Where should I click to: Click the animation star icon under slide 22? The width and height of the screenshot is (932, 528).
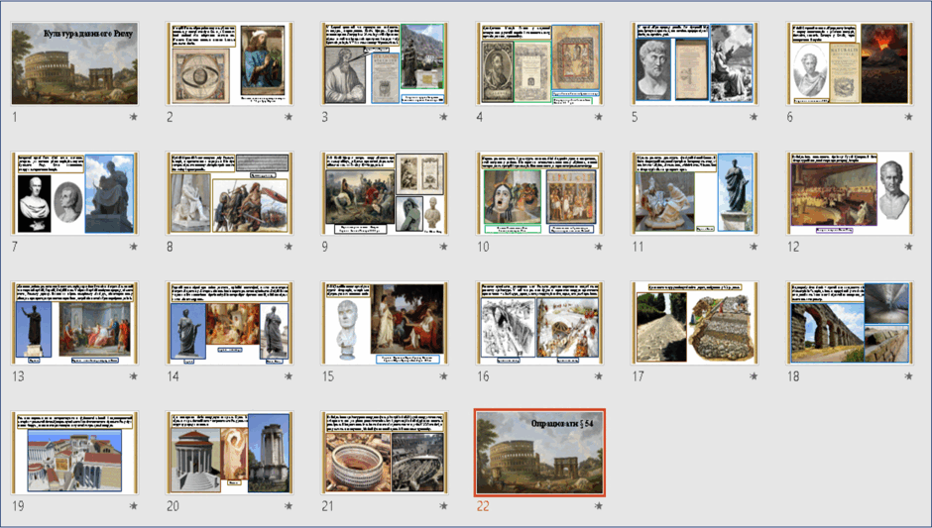(x=599, y=506)
